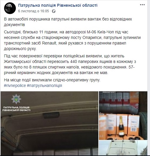Click the line about слідчо-оперативну групу
The width and height of the screenshot is (150, 156).
pos(52,80)
